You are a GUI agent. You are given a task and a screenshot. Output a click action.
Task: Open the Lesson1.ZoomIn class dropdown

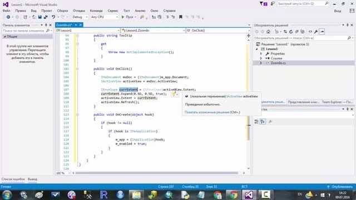[x=154, y=31]
